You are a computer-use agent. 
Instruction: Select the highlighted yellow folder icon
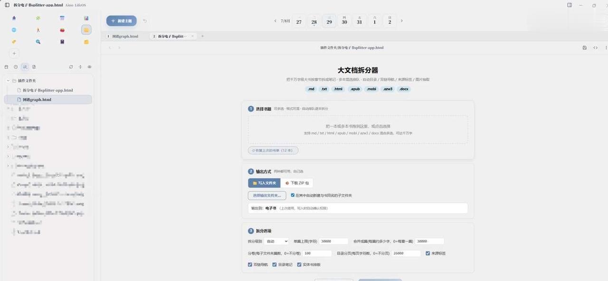point(86,30)
